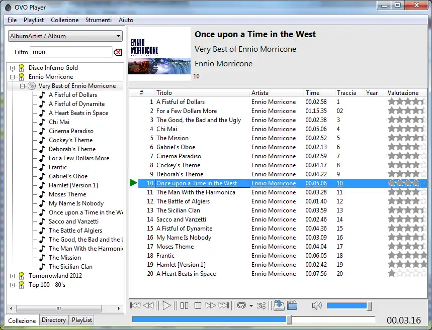The image size is (432, 330).
Task: Mute the audio with the speaker icon
Action: click(x=316, y=305)
